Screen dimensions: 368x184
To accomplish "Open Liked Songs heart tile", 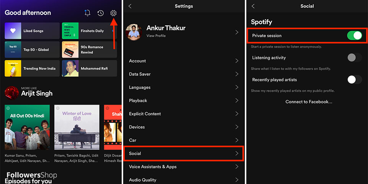I will coord(32,31).
